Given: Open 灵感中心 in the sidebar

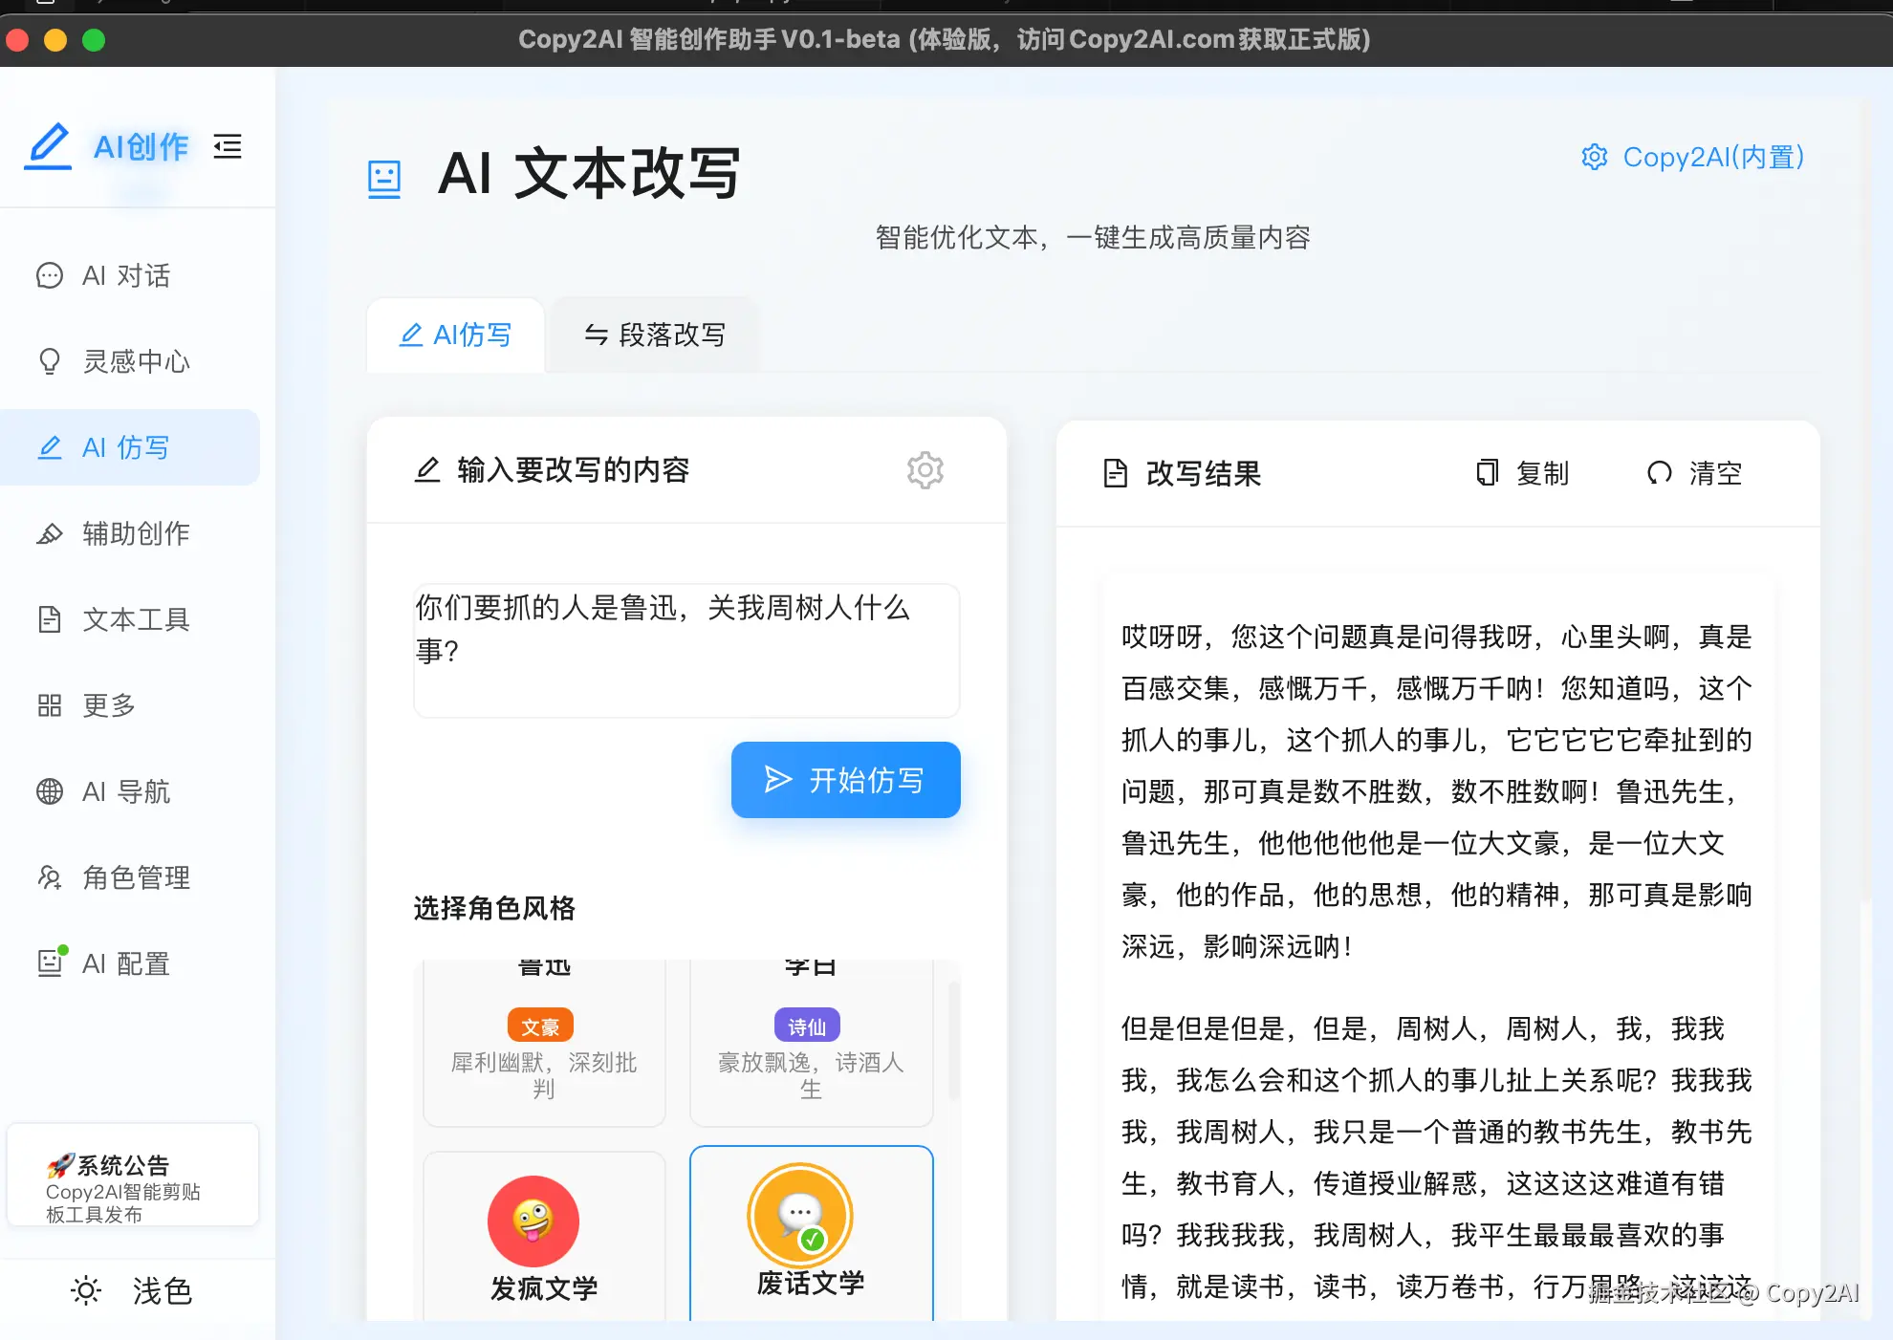Looking at the screenshot, I should 135,361.
